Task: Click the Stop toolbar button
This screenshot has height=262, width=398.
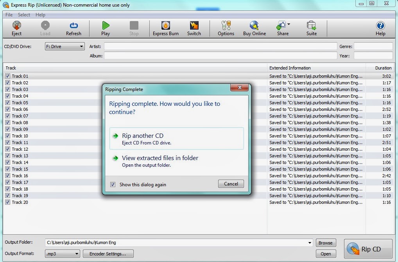Action: 134,29
